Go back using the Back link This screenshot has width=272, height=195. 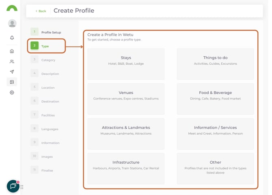[41, 11]
